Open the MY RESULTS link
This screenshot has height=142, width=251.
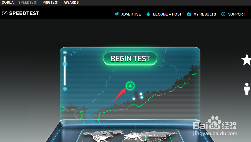pos(205,14)
